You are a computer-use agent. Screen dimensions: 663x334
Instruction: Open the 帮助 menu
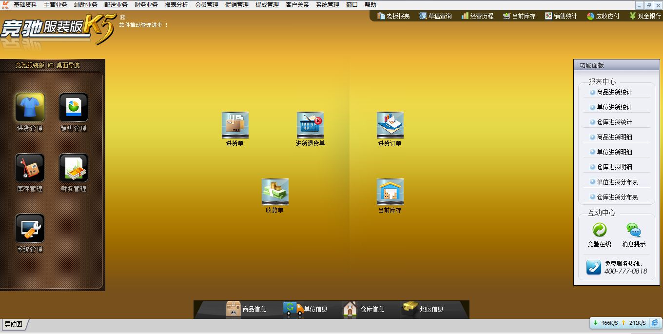click(370, 5)
